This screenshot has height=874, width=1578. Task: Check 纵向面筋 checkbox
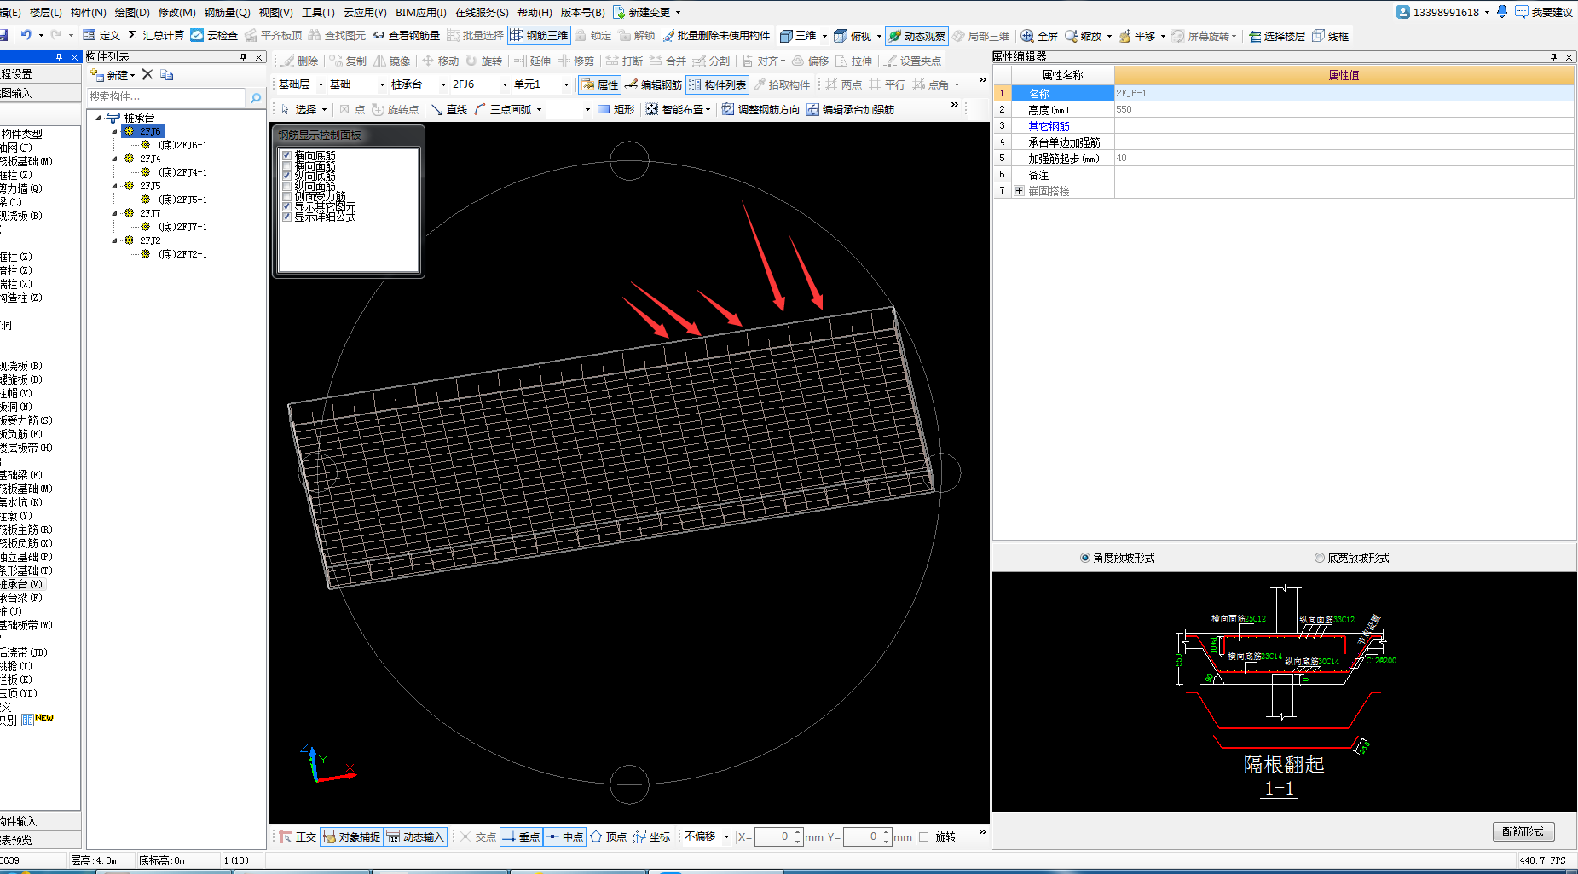click(287, 186)
